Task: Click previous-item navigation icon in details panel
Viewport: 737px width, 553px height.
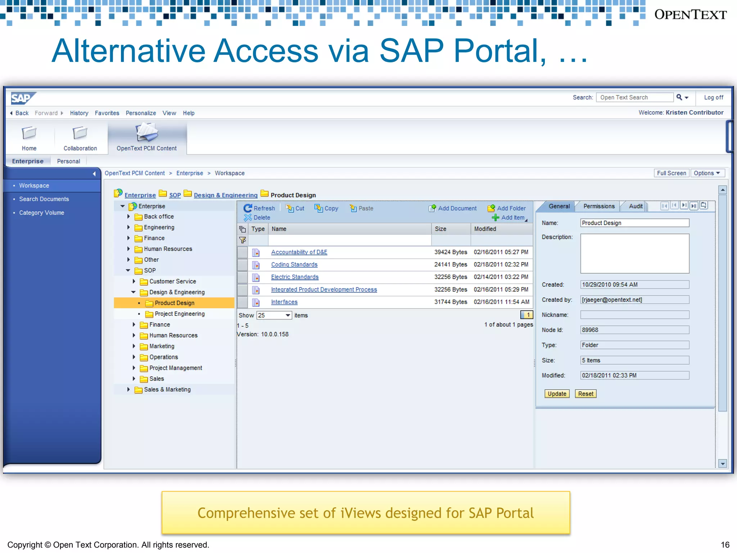Action: pos(674,206)
